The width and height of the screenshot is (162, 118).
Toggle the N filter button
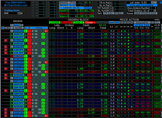tap(9, 28)
